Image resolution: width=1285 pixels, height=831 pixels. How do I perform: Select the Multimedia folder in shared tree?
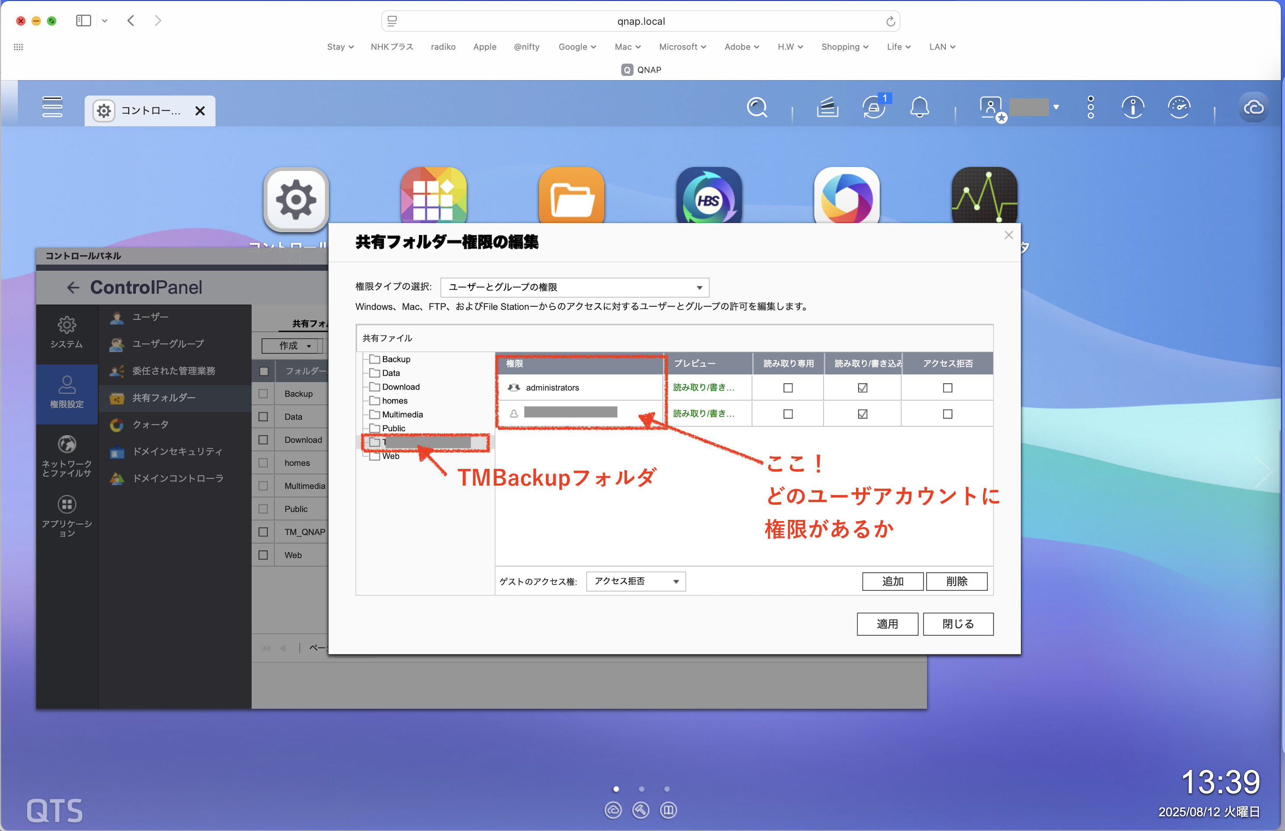pyautogui.click(x=402, y=415)
